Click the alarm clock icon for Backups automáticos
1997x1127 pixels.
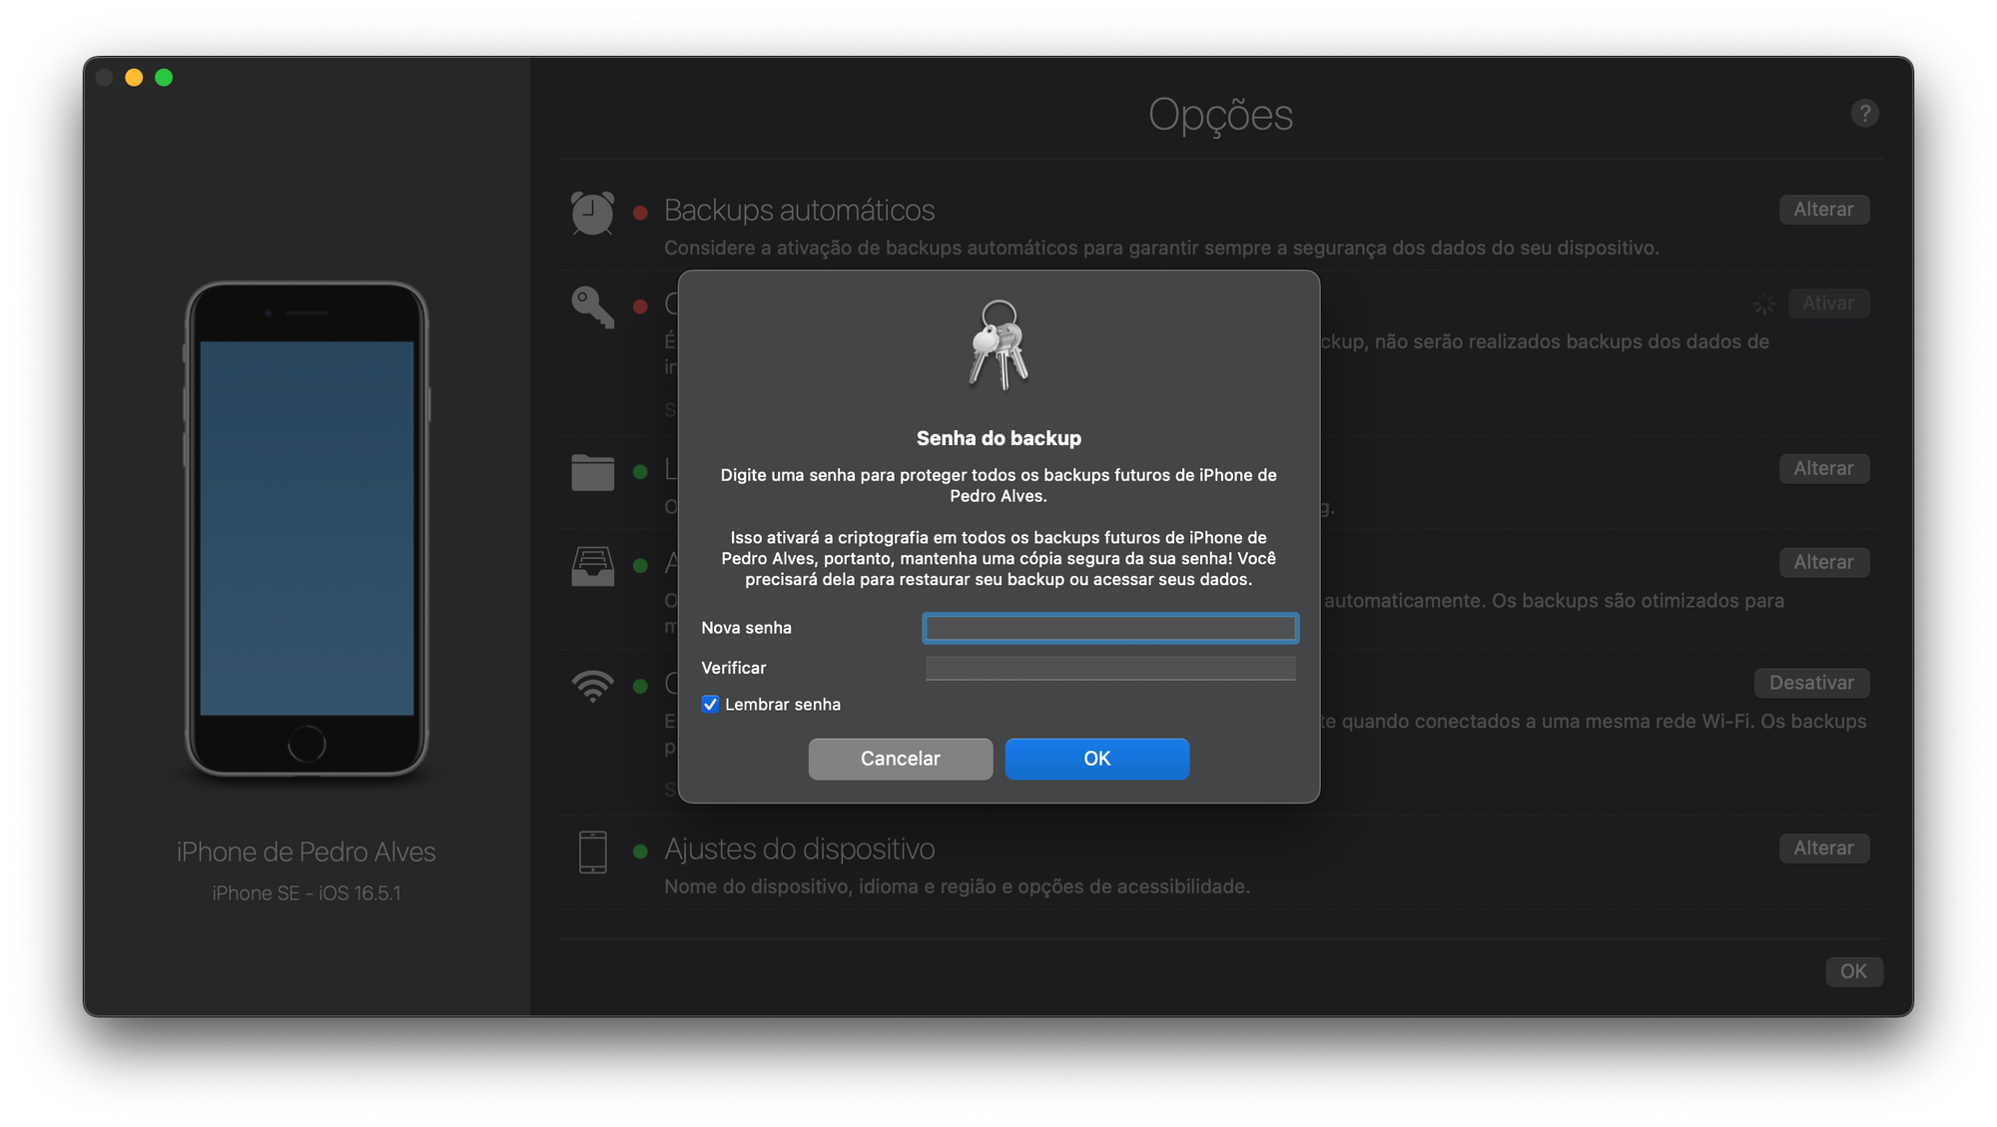(592, 213)
